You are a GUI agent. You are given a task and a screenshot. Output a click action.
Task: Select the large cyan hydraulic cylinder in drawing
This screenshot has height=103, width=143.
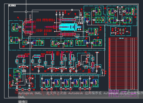(x=68, y=27)
